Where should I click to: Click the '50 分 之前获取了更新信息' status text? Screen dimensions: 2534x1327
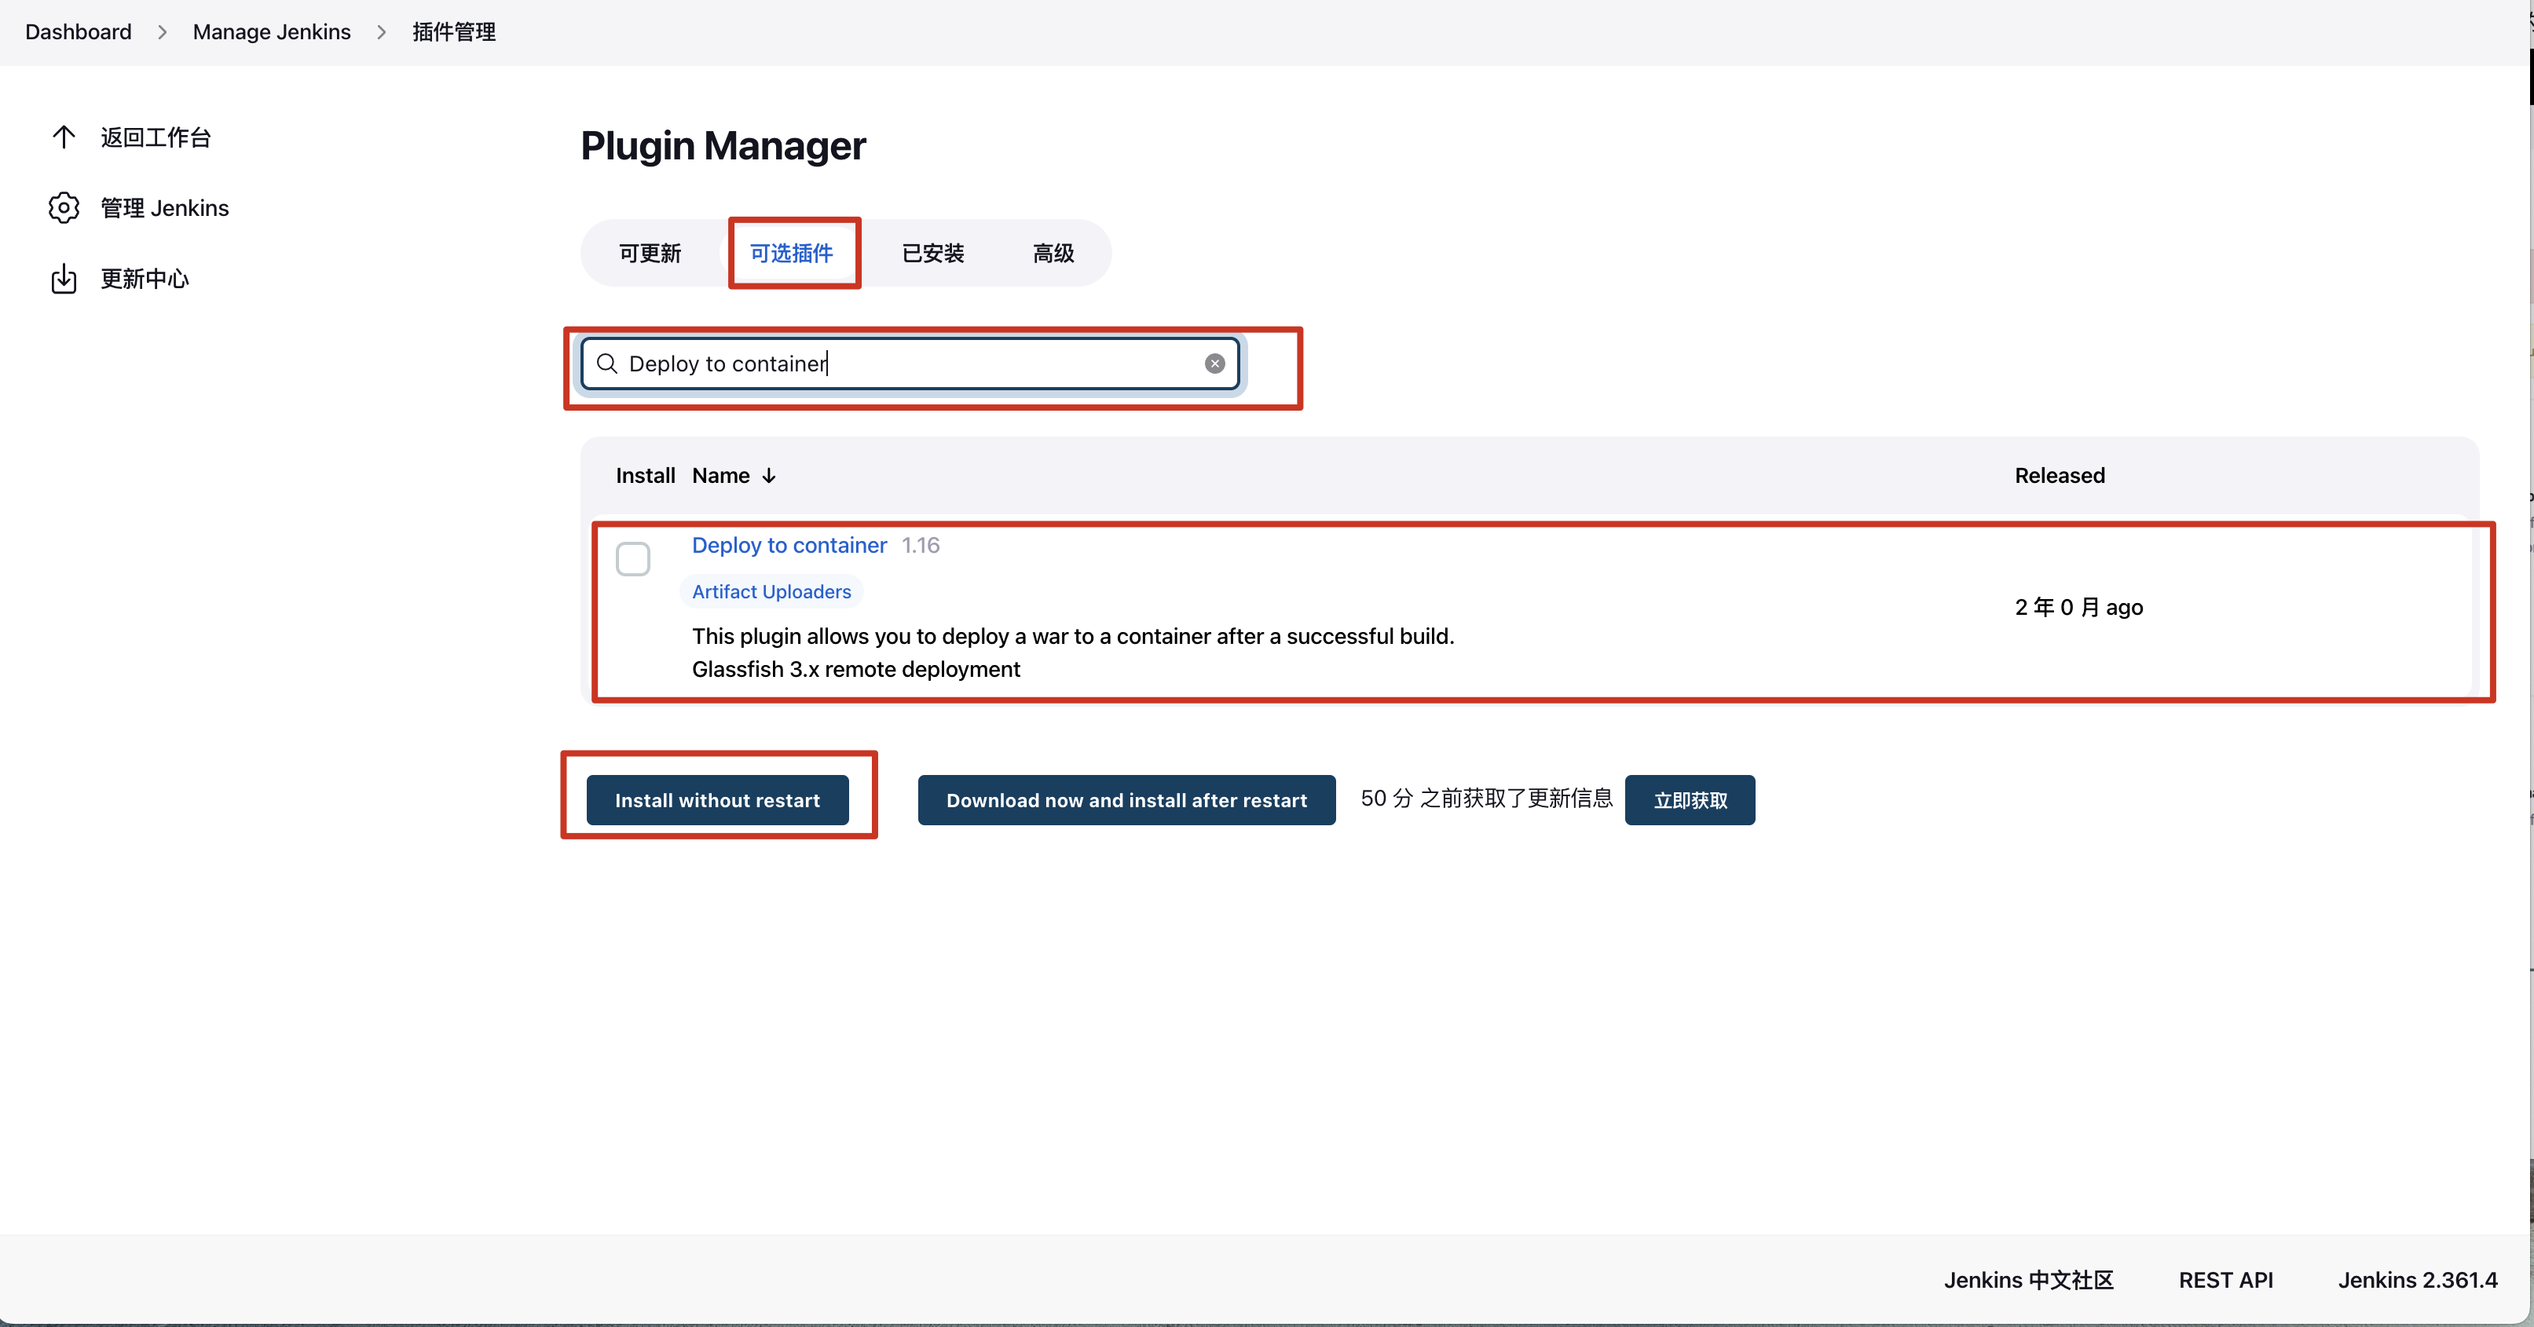click(x=1486, y=798)
